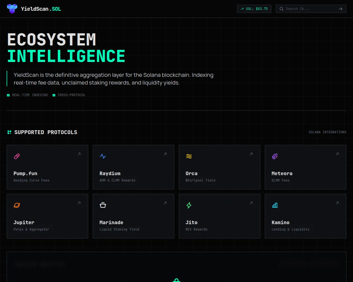Click the Perps & Aggregator subtitle
Image resolution: width=353 pixels, height=282 pixels.
pyautogui.click(x=31, y=229)
